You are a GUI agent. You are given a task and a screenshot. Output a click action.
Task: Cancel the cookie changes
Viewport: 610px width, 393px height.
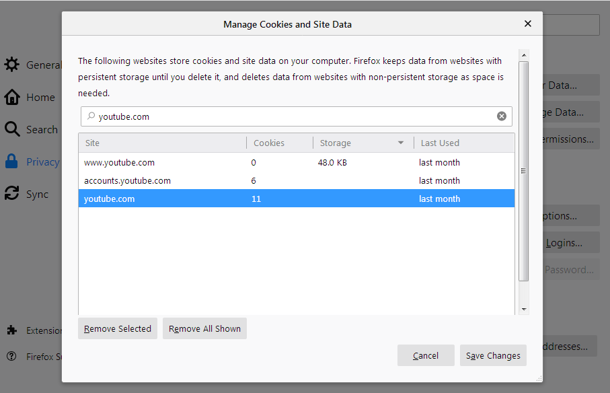pyautogui.click(x=426, y=355)
